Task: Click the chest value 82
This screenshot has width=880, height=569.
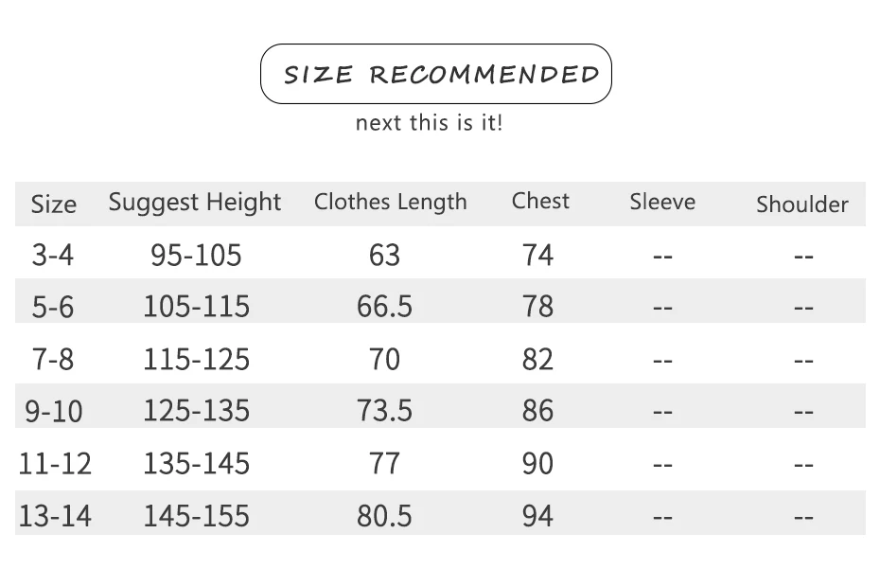Action: (537, 360)
